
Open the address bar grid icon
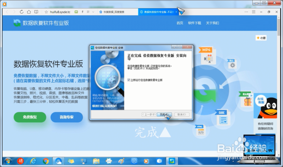pos(88,12)
